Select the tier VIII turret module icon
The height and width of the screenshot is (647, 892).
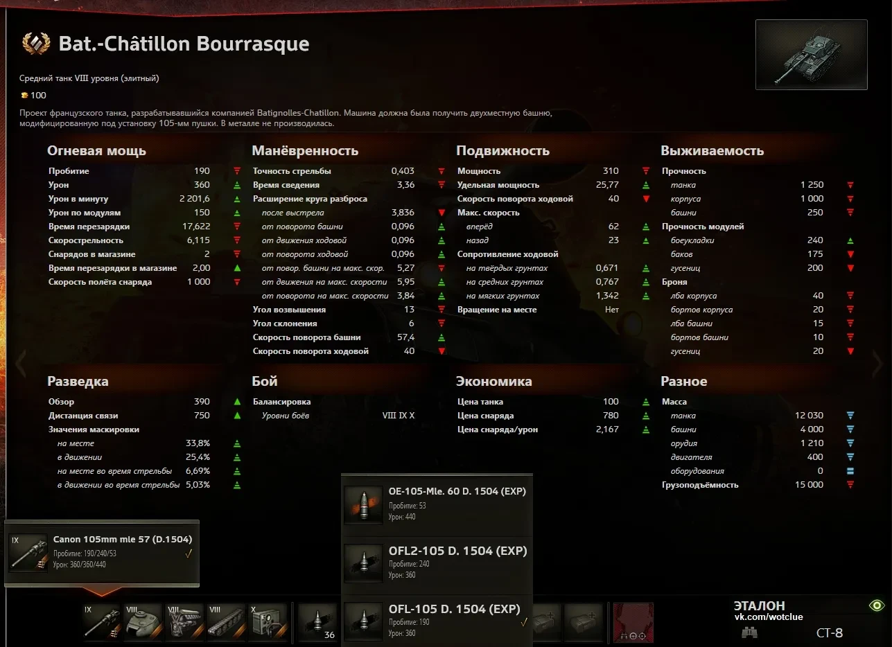click(x=143, y=621)
